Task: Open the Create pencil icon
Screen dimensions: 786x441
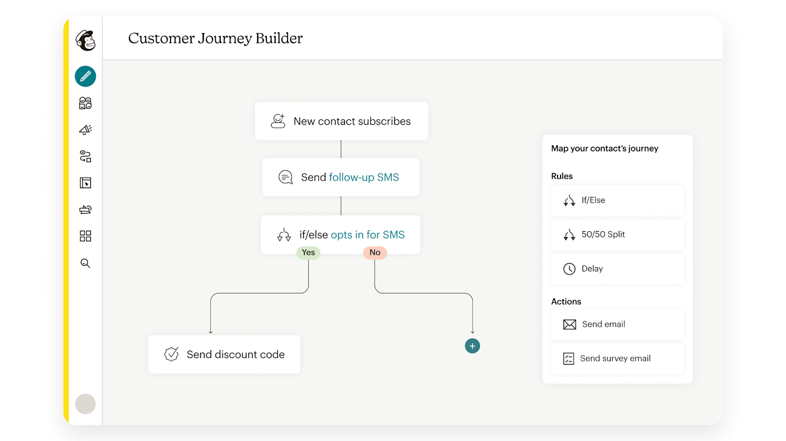Action: pyautogui.click(x=85, y=77)
